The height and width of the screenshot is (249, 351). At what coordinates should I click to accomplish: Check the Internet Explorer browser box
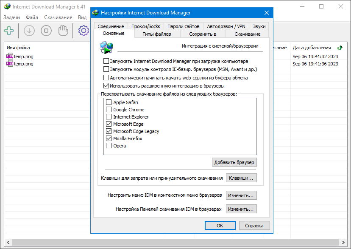pos(109,117)
